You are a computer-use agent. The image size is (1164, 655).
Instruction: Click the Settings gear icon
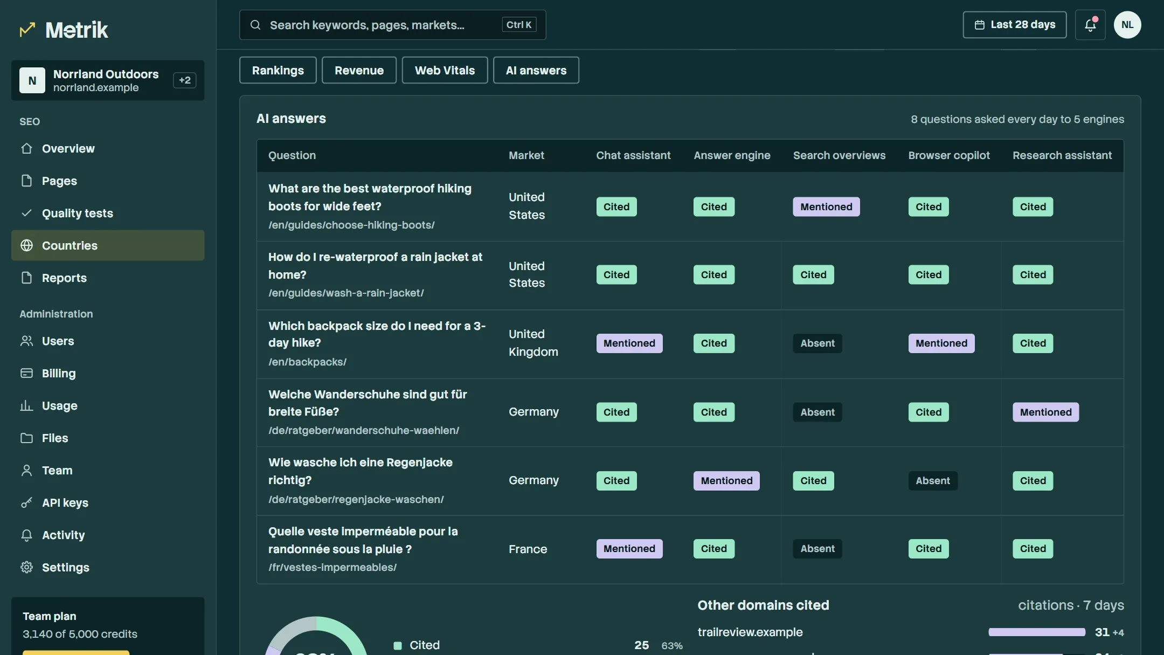point(26,567)
